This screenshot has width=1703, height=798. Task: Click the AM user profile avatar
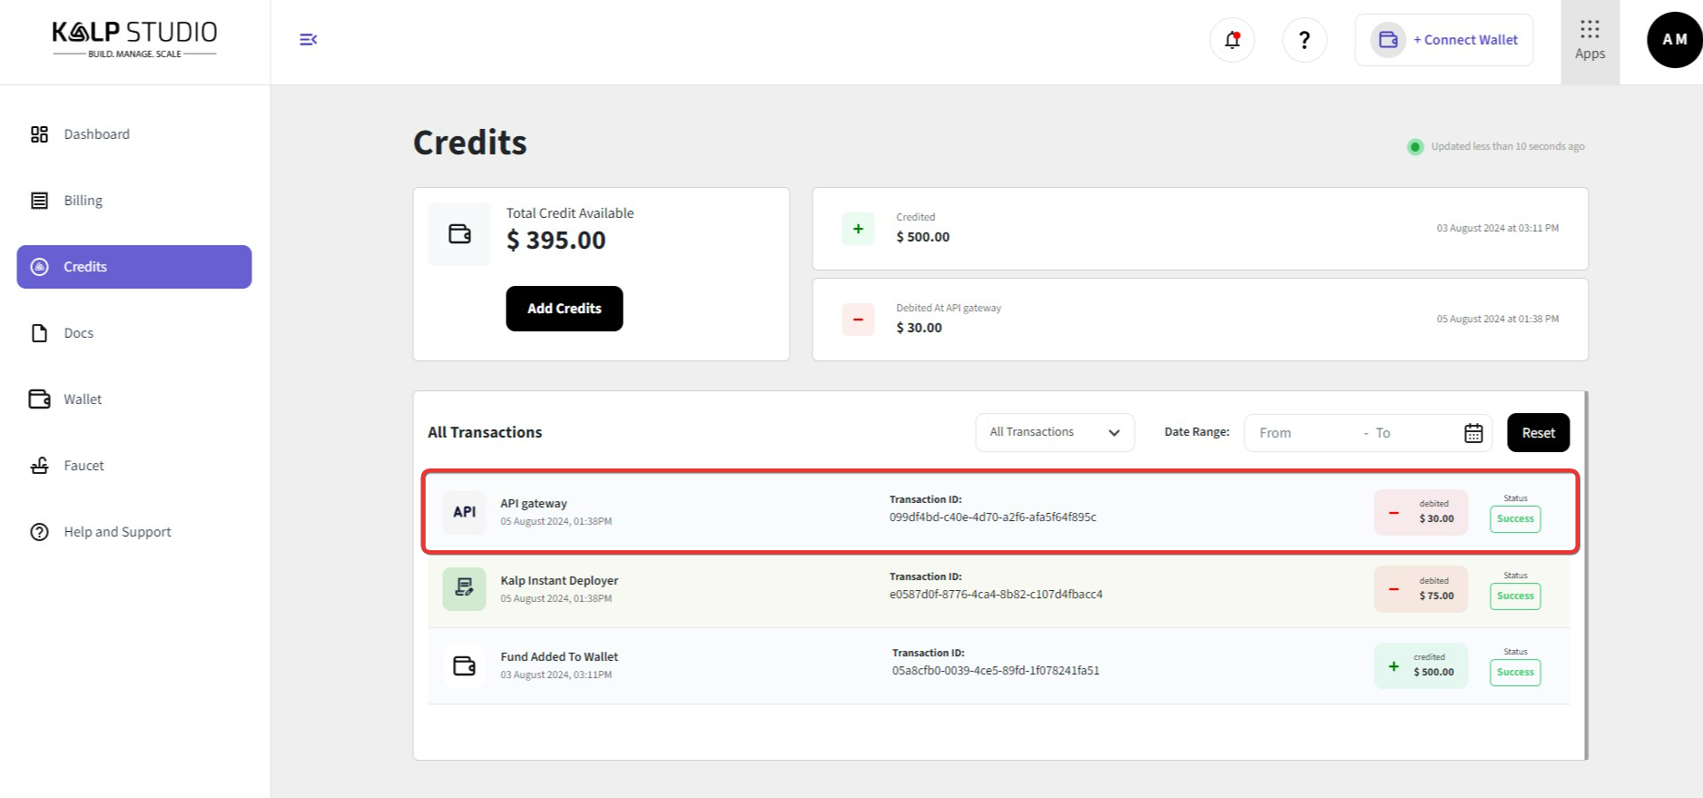(x=1674, y=40)
